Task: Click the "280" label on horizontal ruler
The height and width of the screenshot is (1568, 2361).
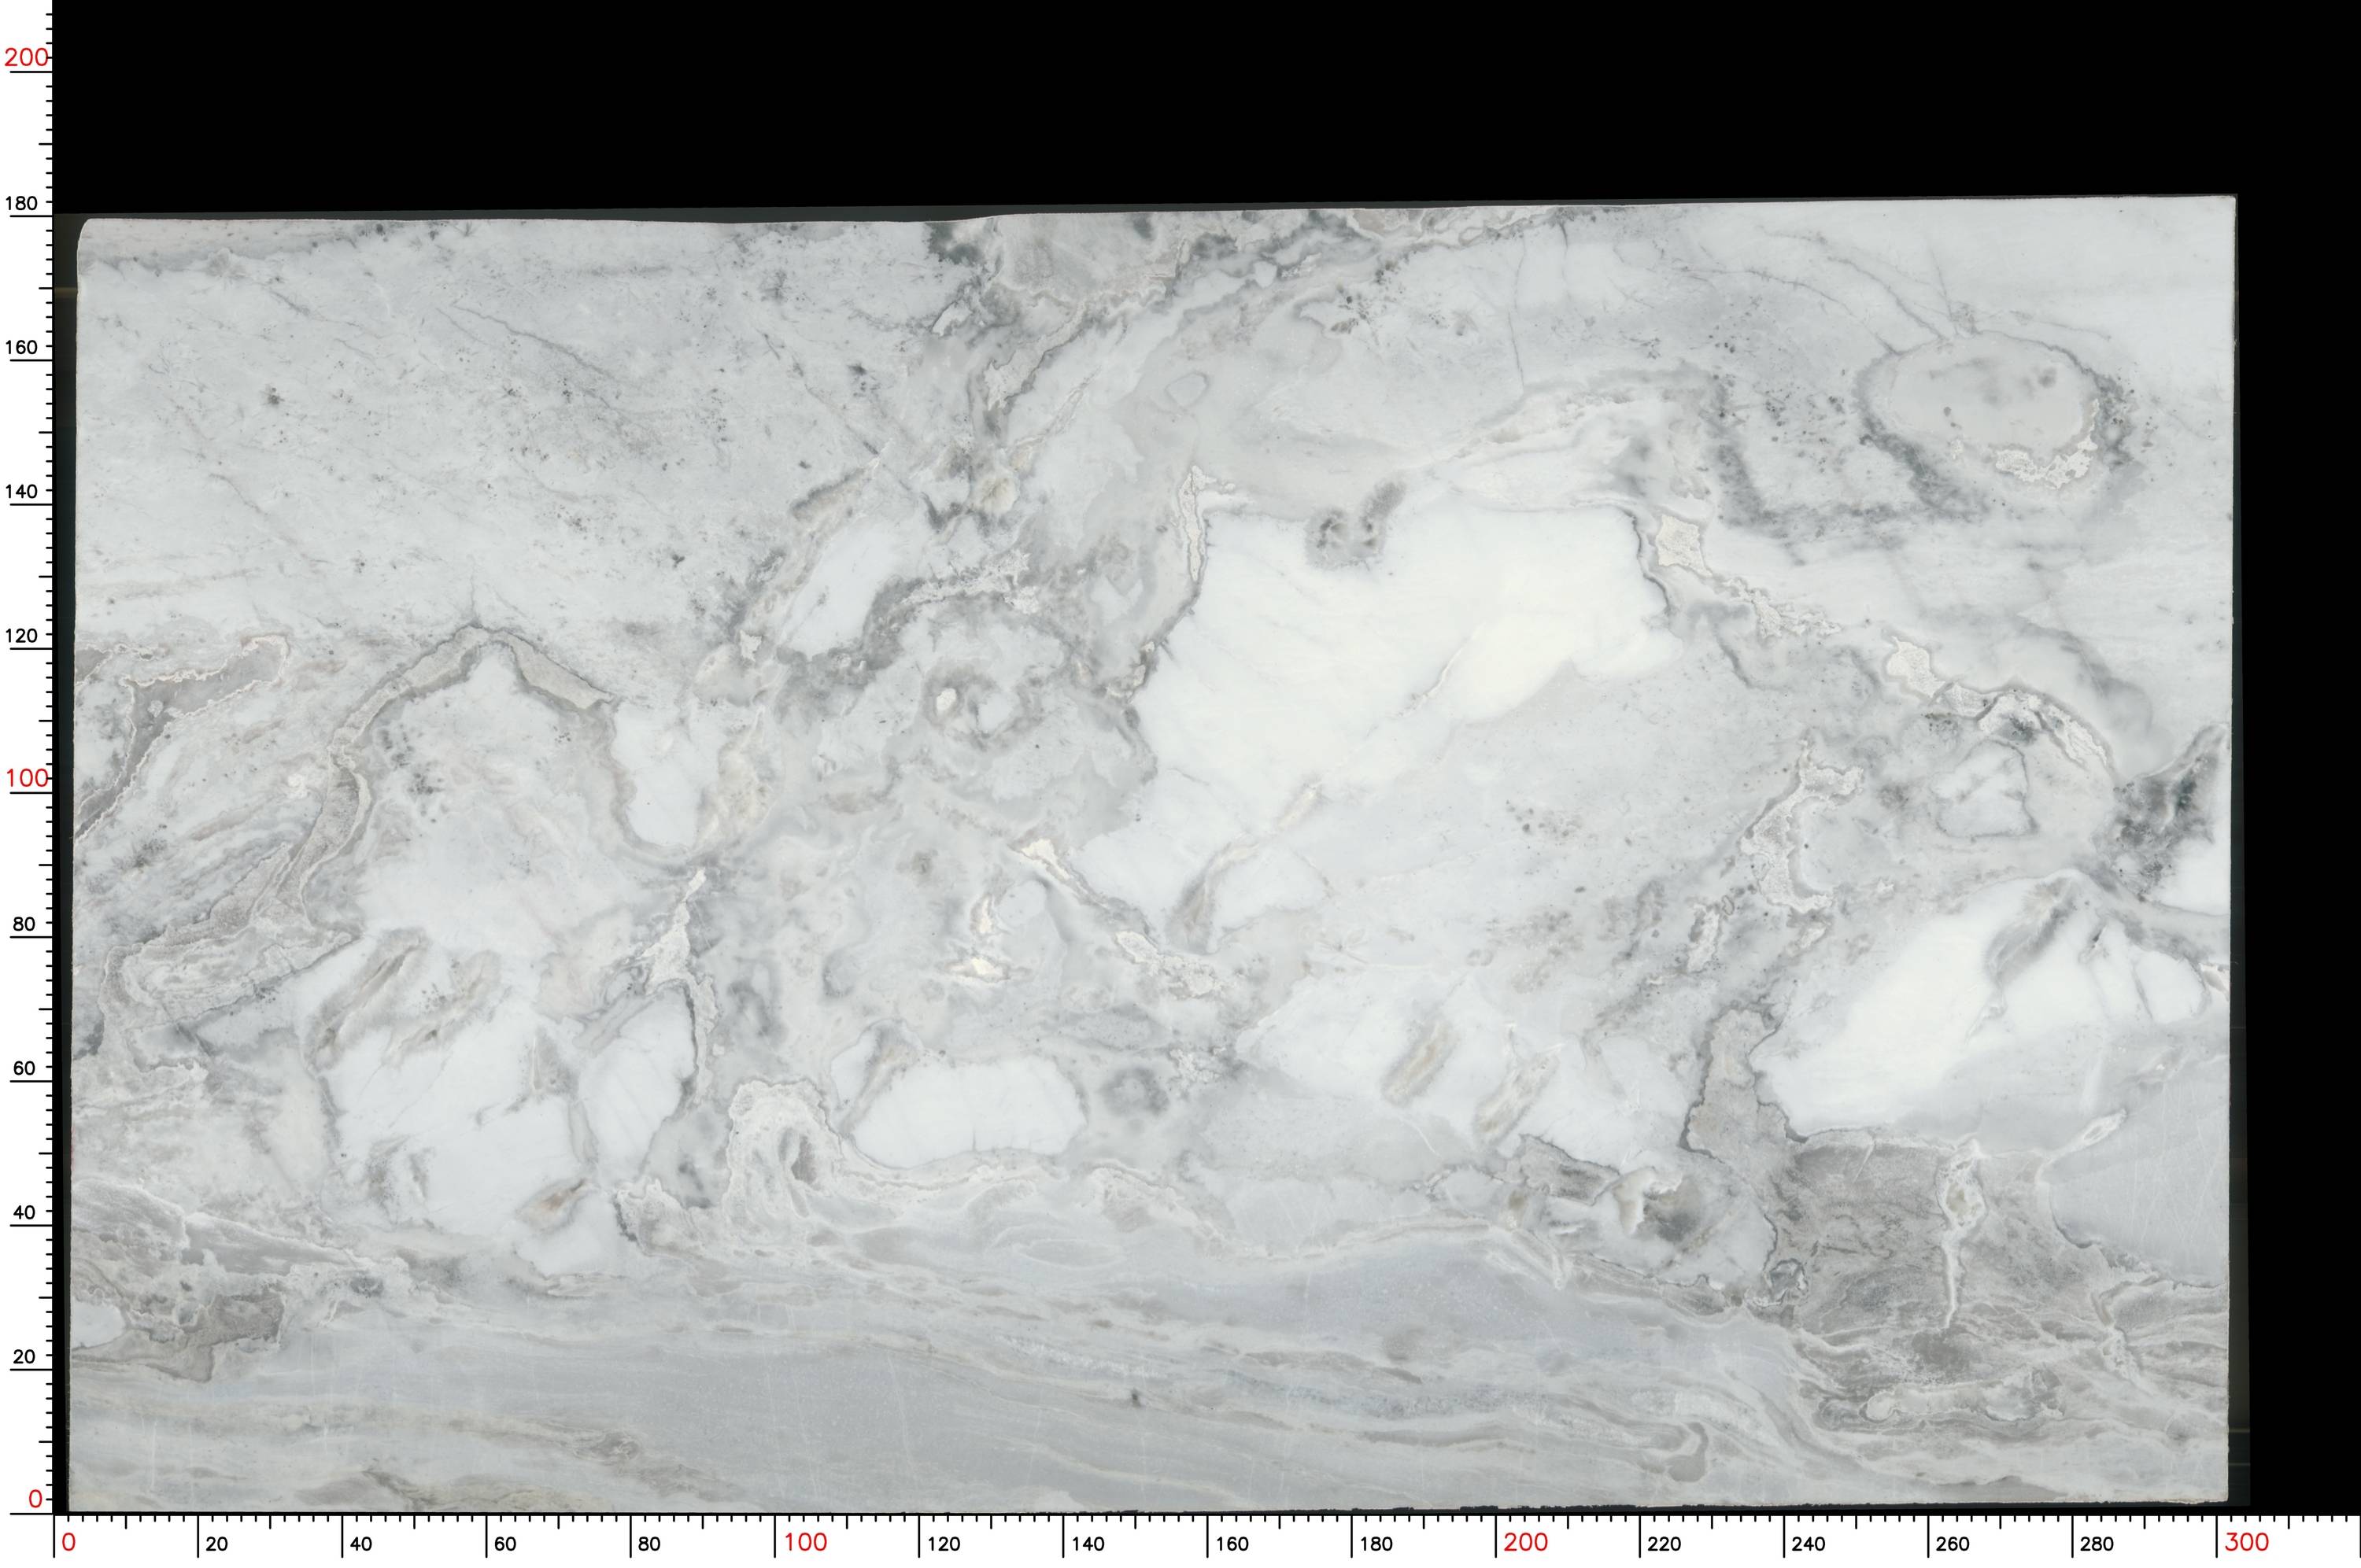Action: (2096, 1544)
